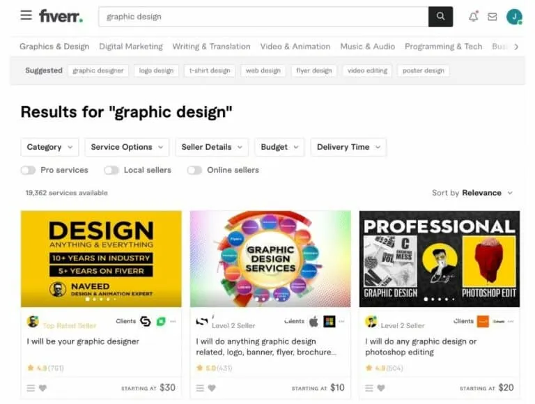Open the messages envelope icon

coord(492,17)
